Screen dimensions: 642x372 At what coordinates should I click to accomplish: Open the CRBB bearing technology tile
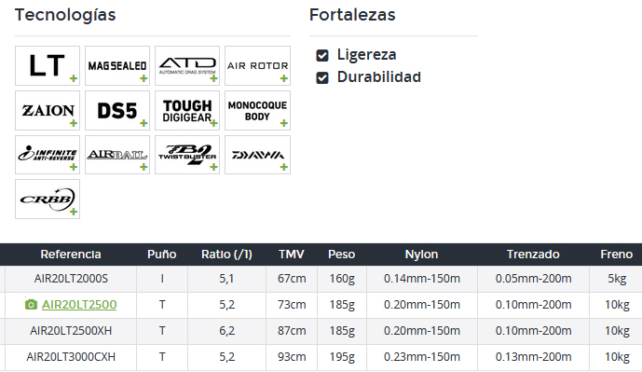[x=48, y=200]
